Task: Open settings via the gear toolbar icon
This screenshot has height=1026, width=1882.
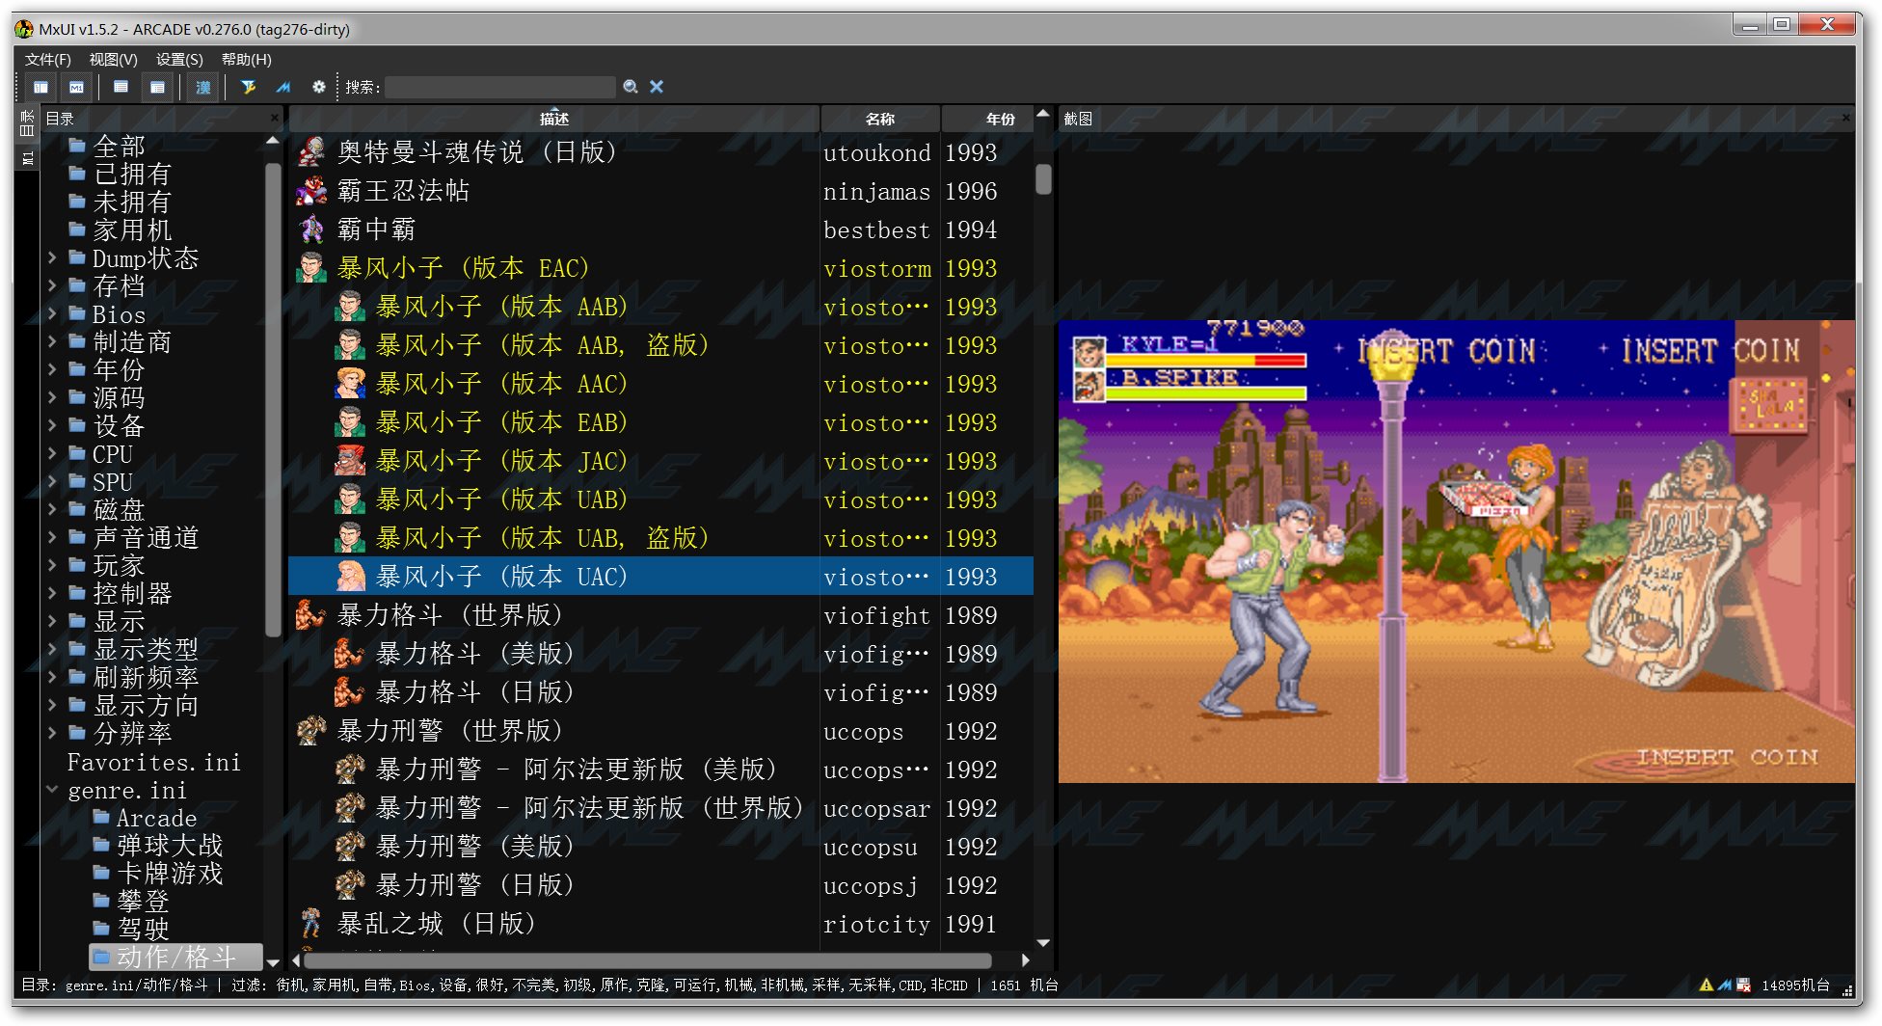Action: coord(319,87)
